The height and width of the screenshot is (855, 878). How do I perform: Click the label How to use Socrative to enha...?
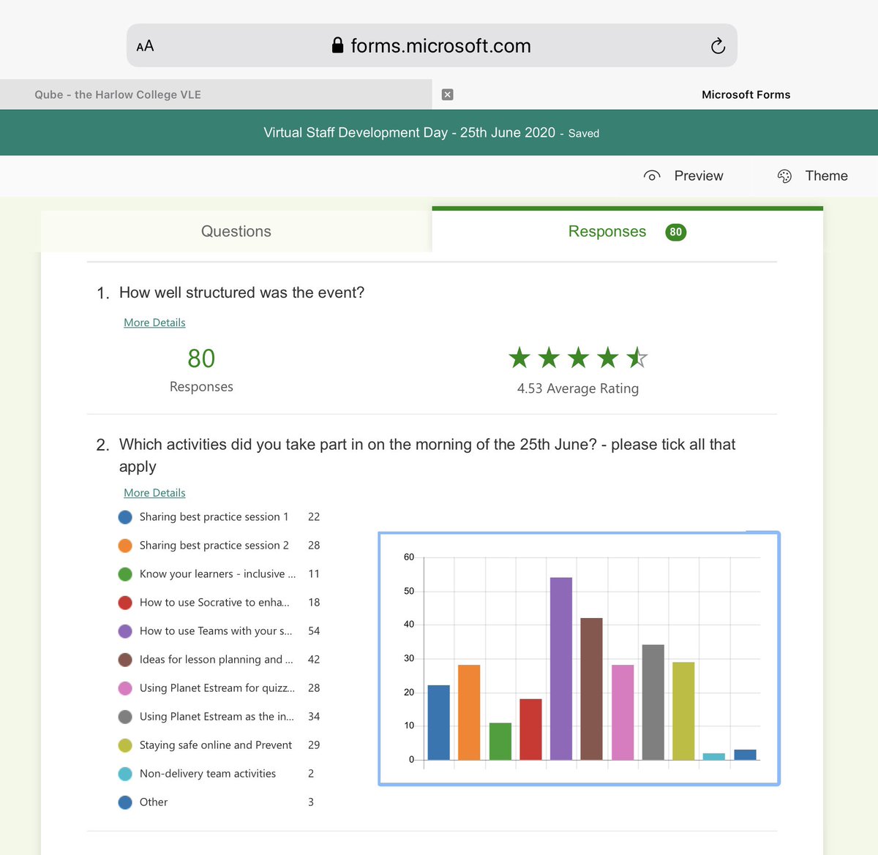pyautogui.click(x=214, y=603)
